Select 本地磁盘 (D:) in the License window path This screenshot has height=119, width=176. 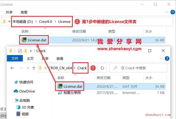point(23,21)
